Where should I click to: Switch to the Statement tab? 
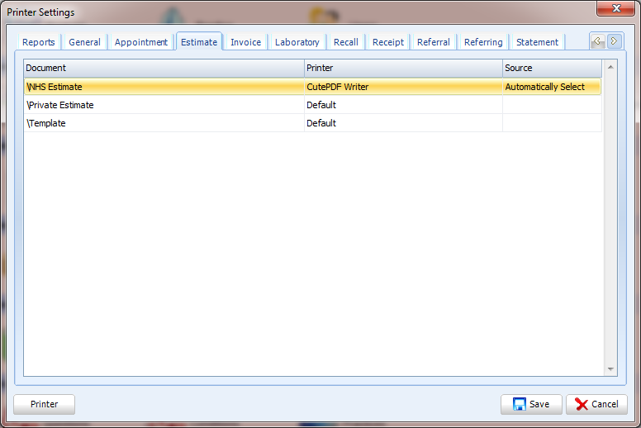pos(537,42)
